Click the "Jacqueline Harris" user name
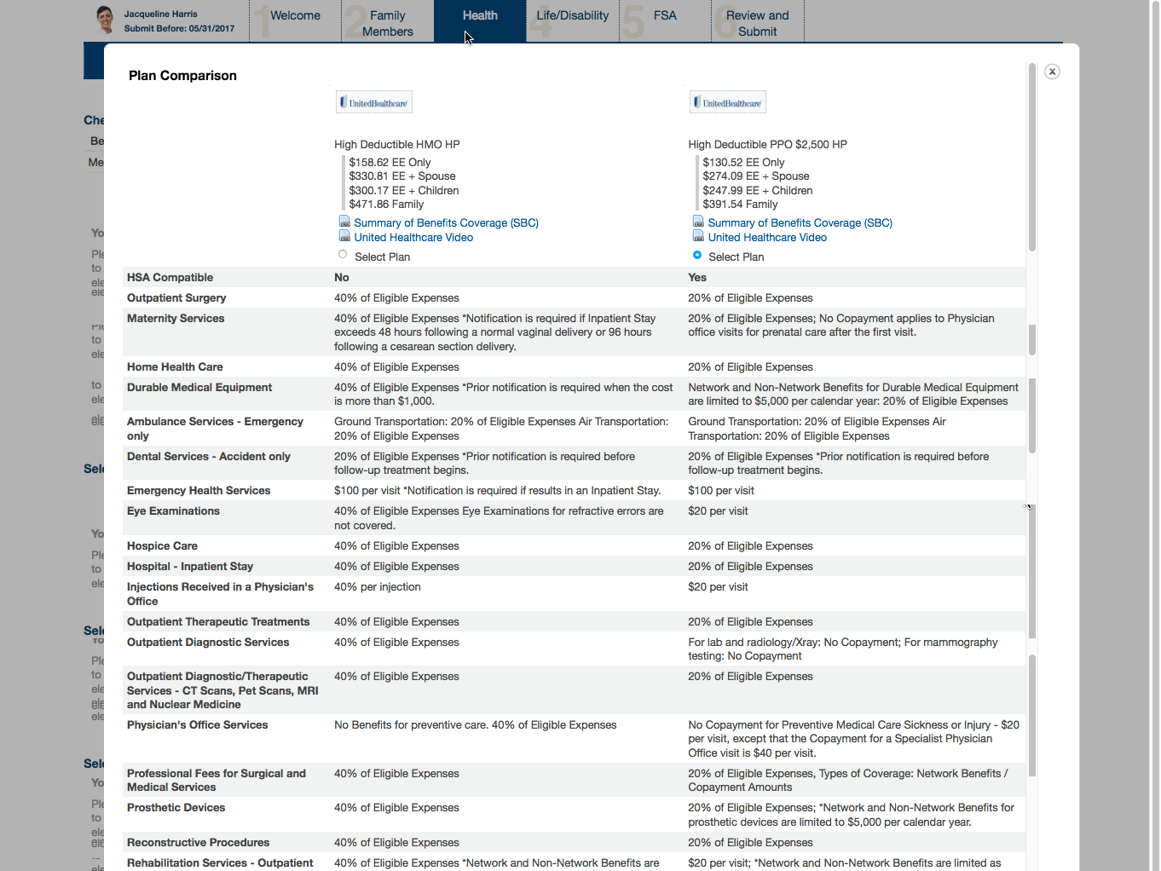The height and width of the screenshot is (871, 1161). click(160, 14)
